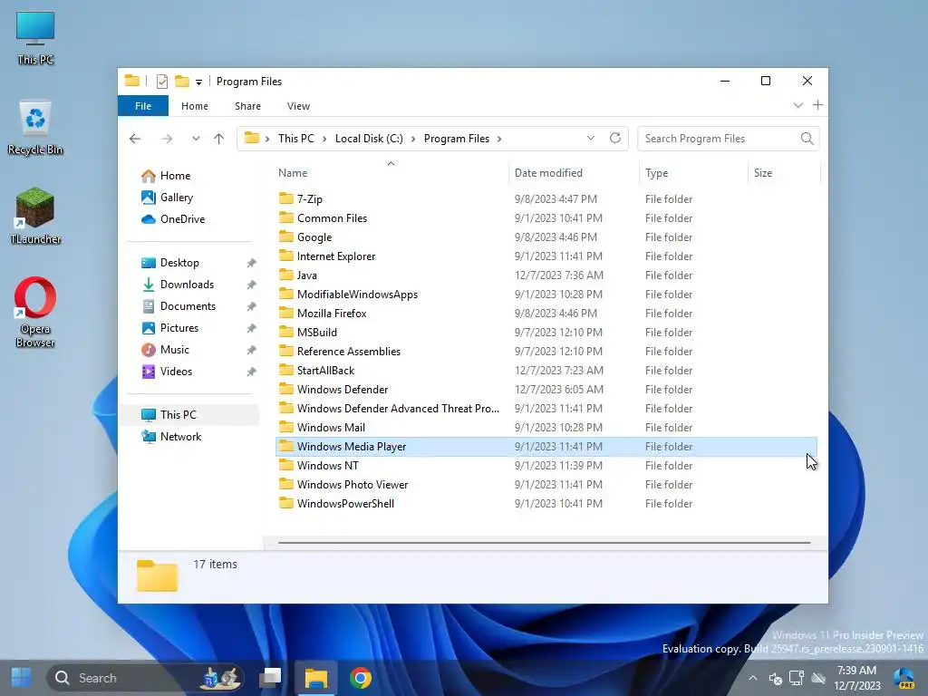Select the Windows Defender folder
The height and width of the screenshot is (696, 928).
tap(343, 390)
